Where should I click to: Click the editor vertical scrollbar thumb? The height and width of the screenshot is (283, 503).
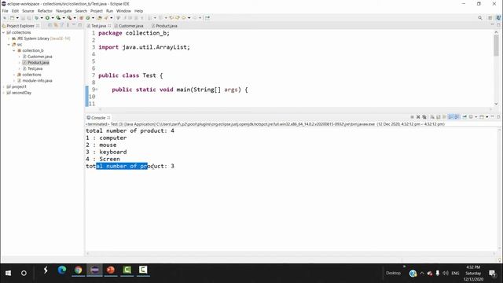pyautogui.click(x=496, y=46)
